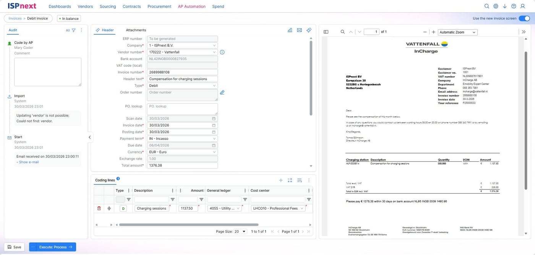
Task: Open the Show e-mail link
Action: [29, 162]
